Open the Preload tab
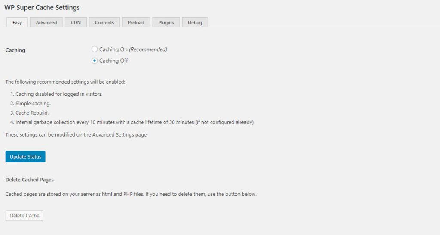Image resolution: width=440 pixels, height=235 pixels. pos(136,23)
